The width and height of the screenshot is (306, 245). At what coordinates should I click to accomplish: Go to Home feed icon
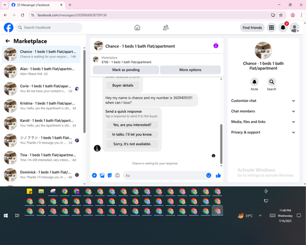point(137,27)
